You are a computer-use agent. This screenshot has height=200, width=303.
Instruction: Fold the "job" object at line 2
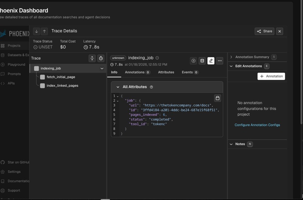point(118,101)
